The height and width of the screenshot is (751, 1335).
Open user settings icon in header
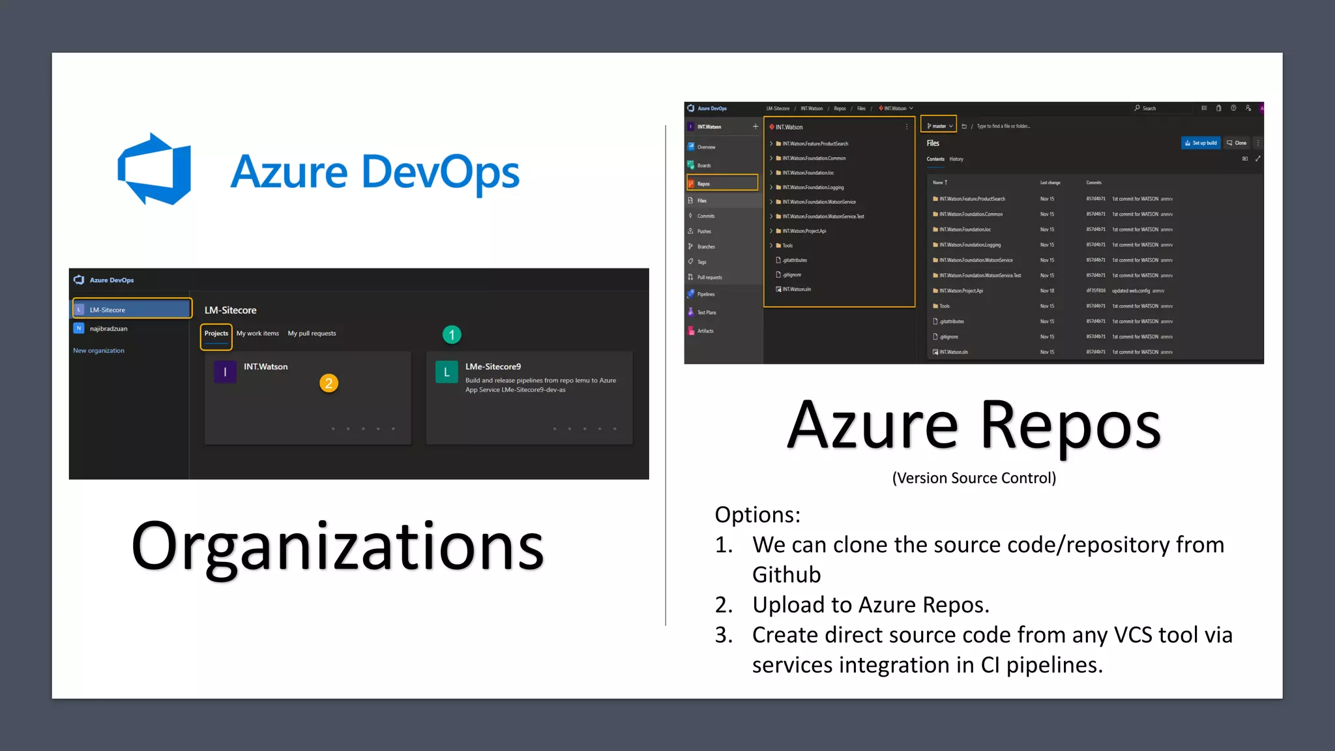1248,108
